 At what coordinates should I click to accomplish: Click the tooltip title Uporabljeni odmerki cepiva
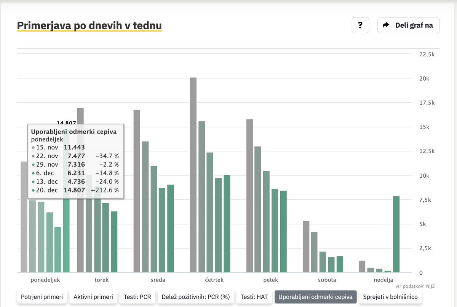74,132
